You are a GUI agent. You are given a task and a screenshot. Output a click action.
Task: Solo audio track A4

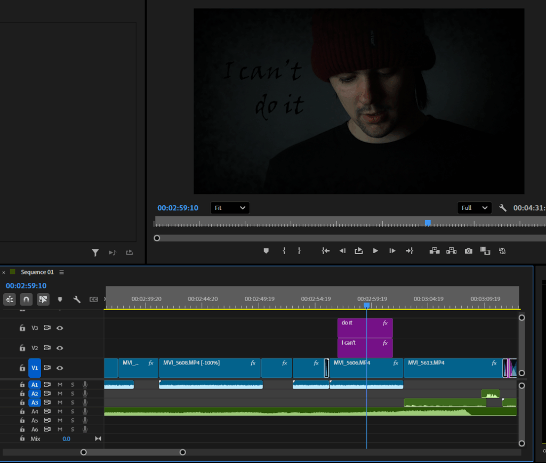click(x=73, y=411)
